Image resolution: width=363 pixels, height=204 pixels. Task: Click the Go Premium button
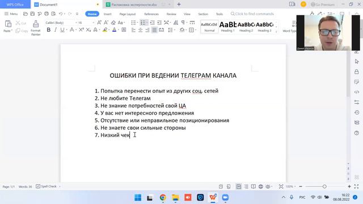coord(323,5)
